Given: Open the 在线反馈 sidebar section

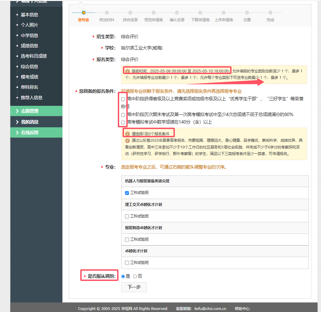Looking at the screenshot, I should pyautogui.click(x=36, y=132).
